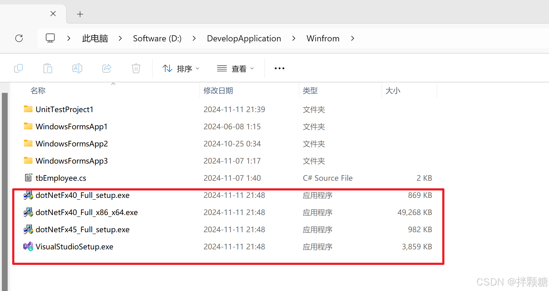Click the 982 KB size cell

pyautogui.click(x=420, y=229)
